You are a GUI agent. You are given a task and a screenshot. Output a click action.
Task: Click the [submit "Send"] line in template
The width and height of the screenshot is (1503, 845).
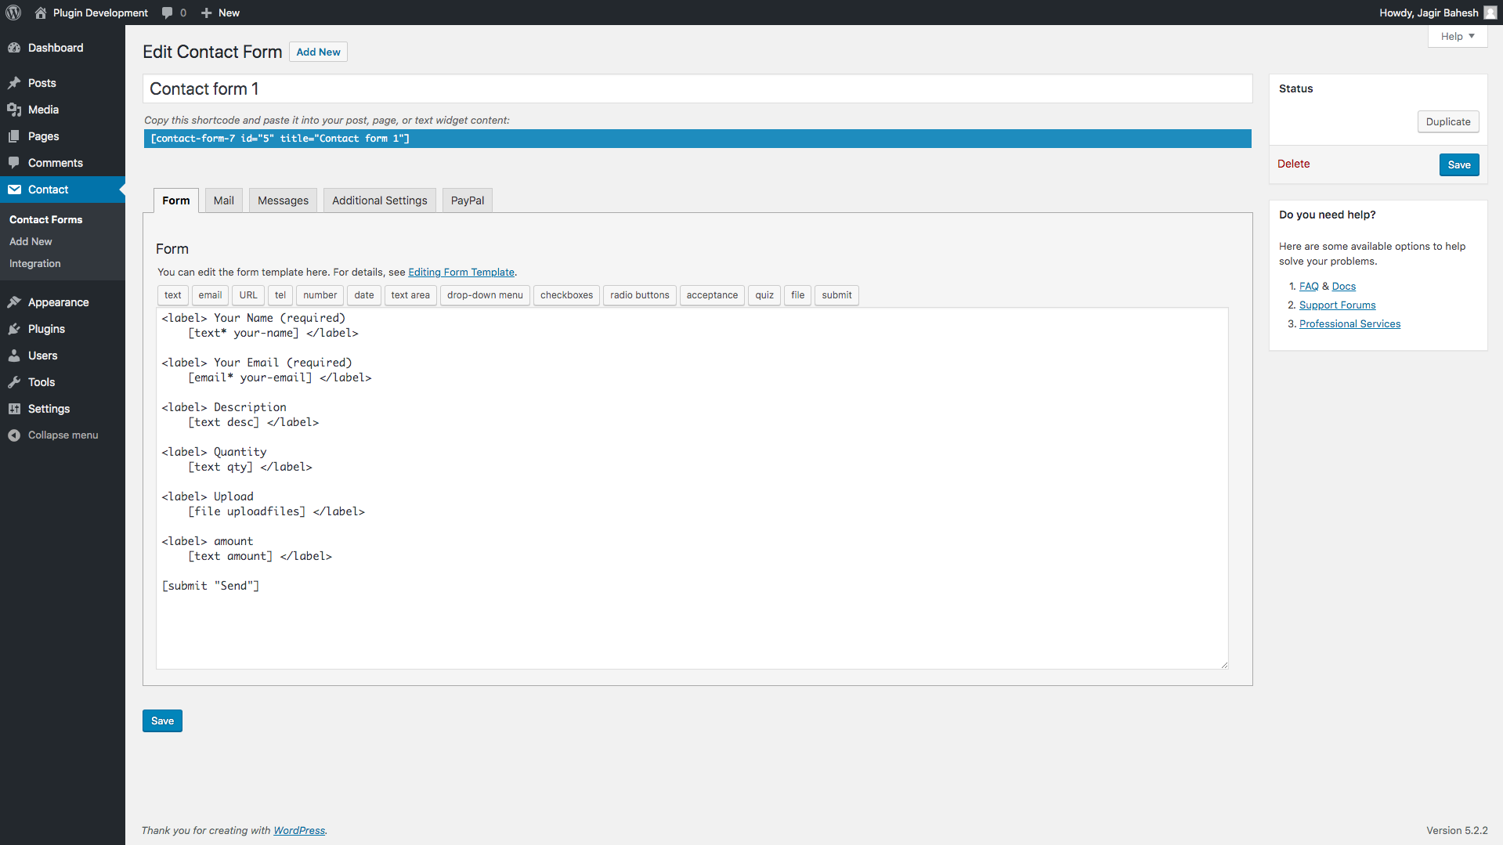pos(211,586)
